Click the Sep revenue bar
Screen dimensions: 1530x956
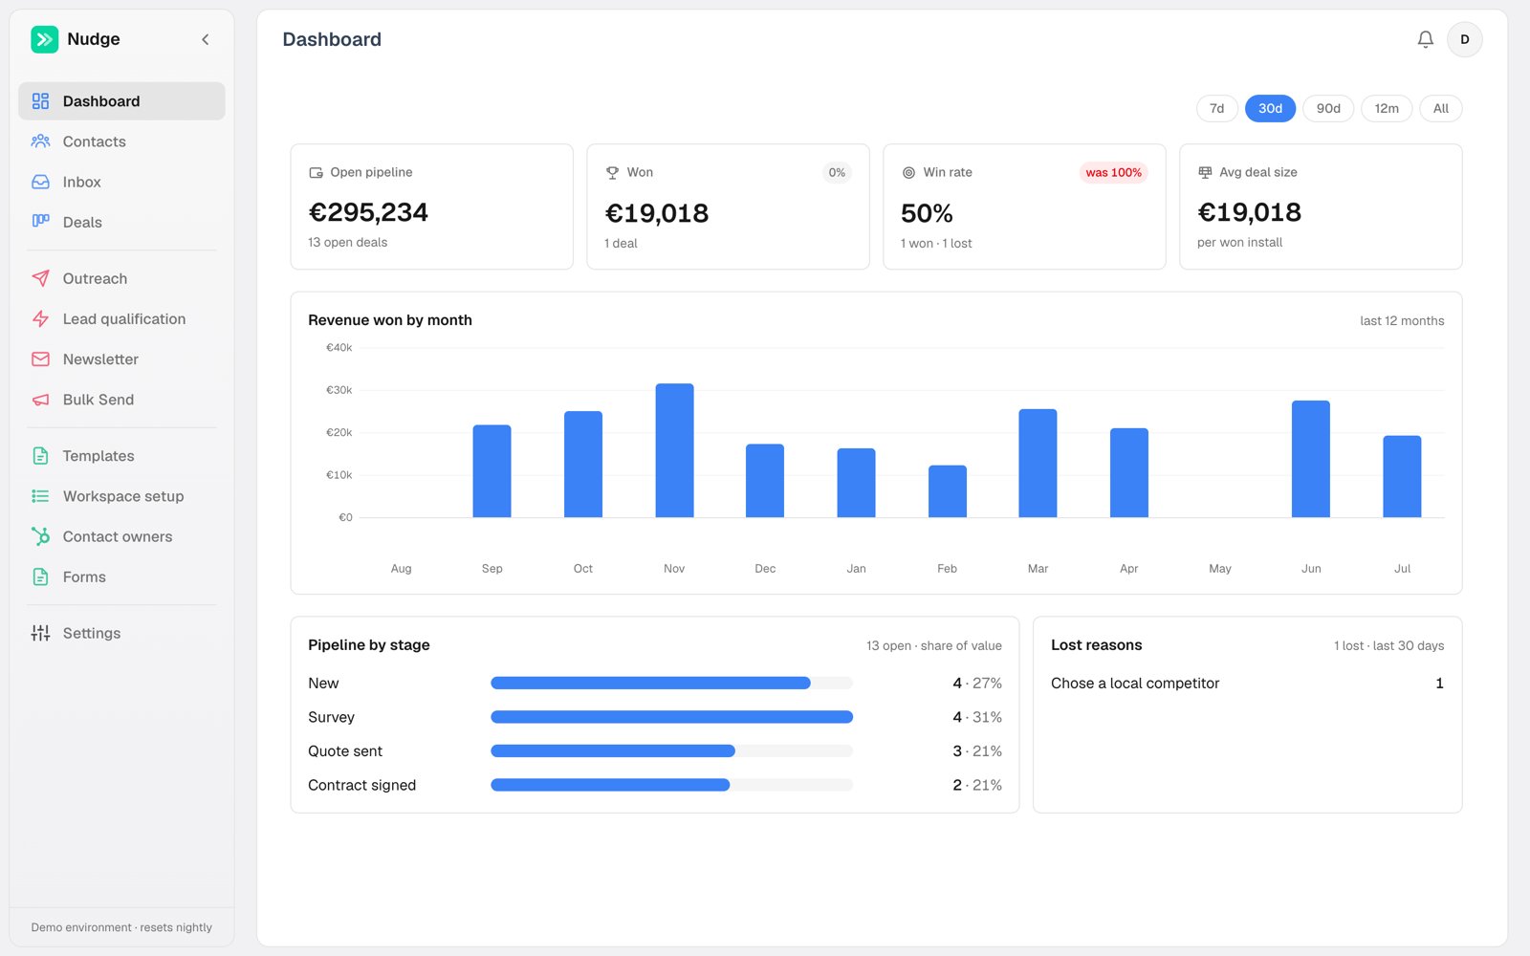[492, 471]
